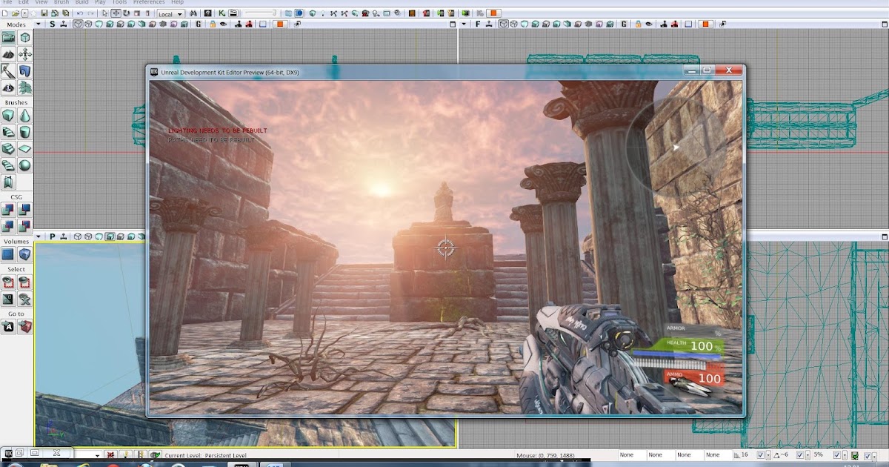Open options arrow in top-right viewport toolbar

pyautogui.click(x=464, y=24)
